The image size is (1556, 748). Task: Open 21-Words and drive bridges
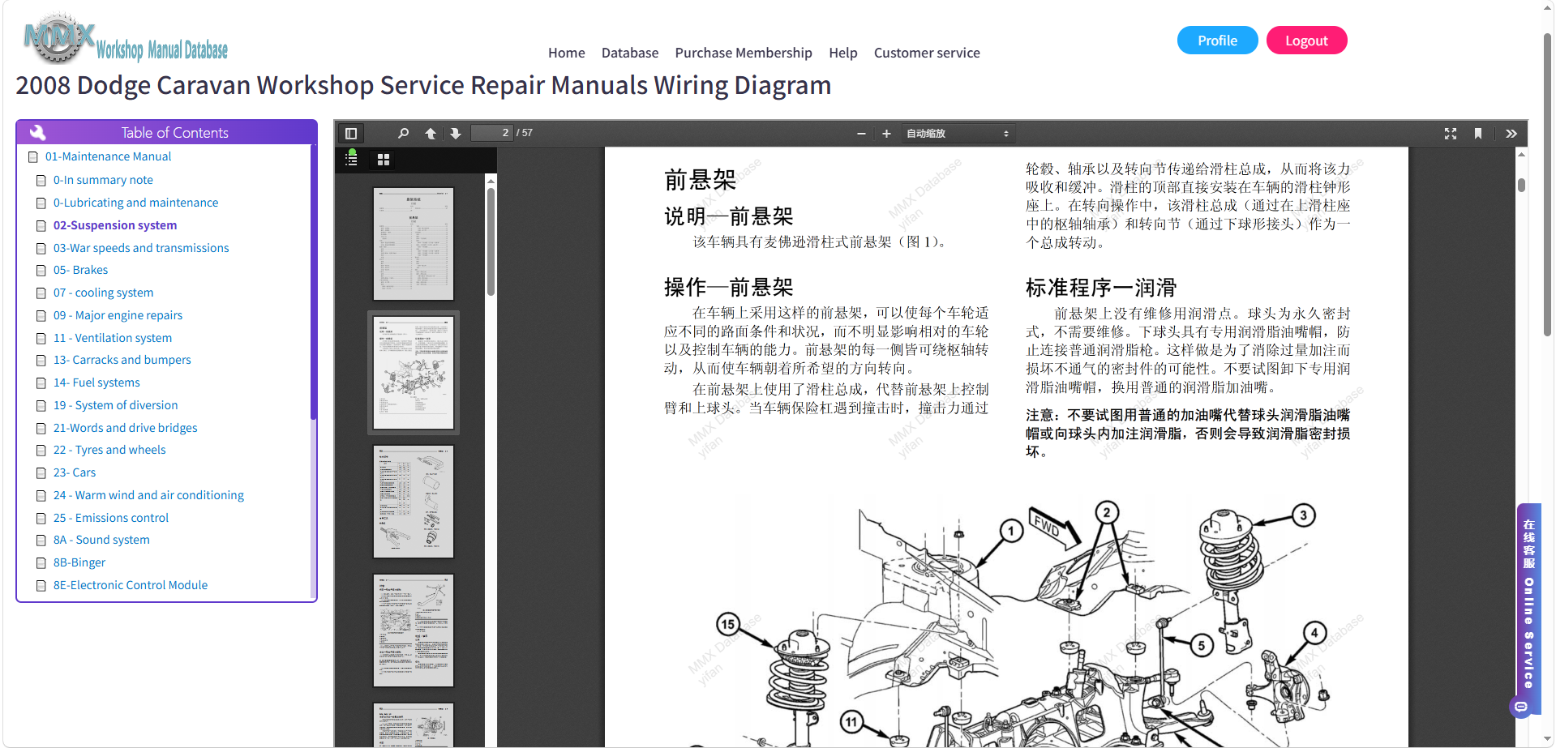(x=125, y=428)
